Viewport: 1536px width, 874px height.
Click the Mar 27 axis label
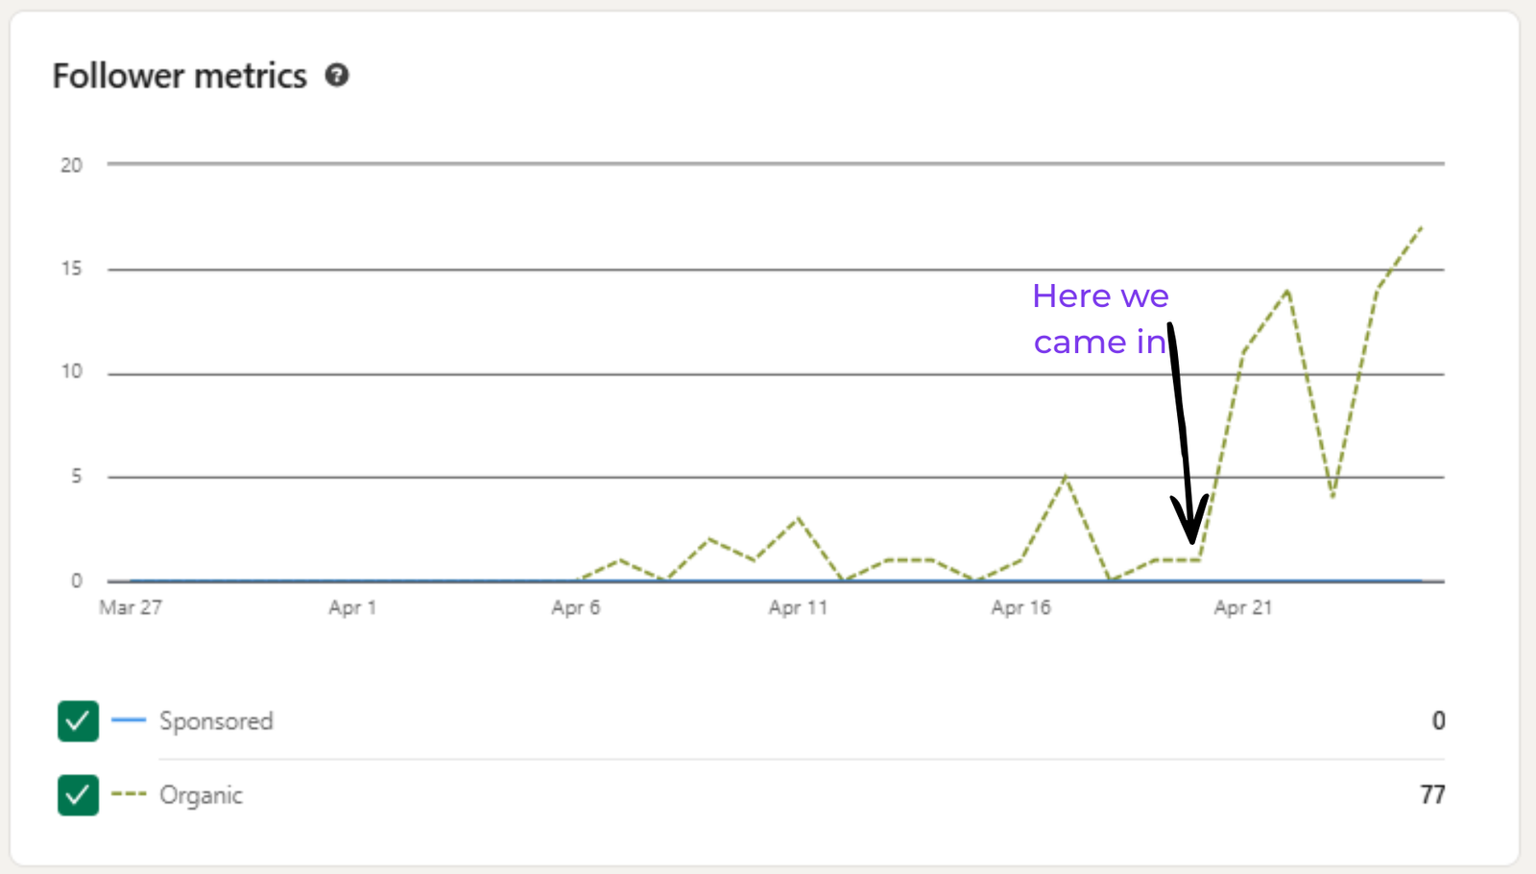click(x=131, y=607)
